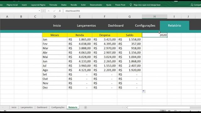Select column A header

[7, 17]
